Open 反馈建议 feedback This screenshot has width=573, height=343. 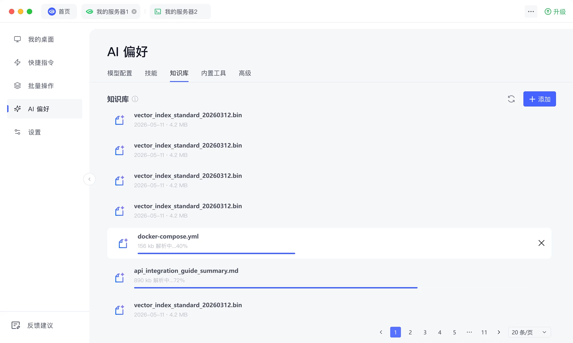(32, 325)
